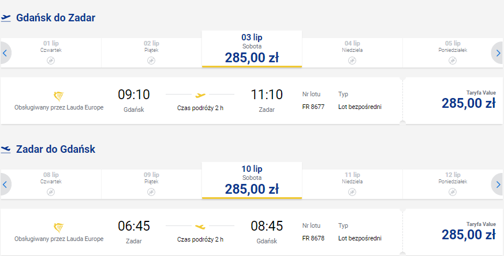Click the departing plane icon beside Gdańsk do Zadar
The image size is (504, 256).
pos(6,18)
